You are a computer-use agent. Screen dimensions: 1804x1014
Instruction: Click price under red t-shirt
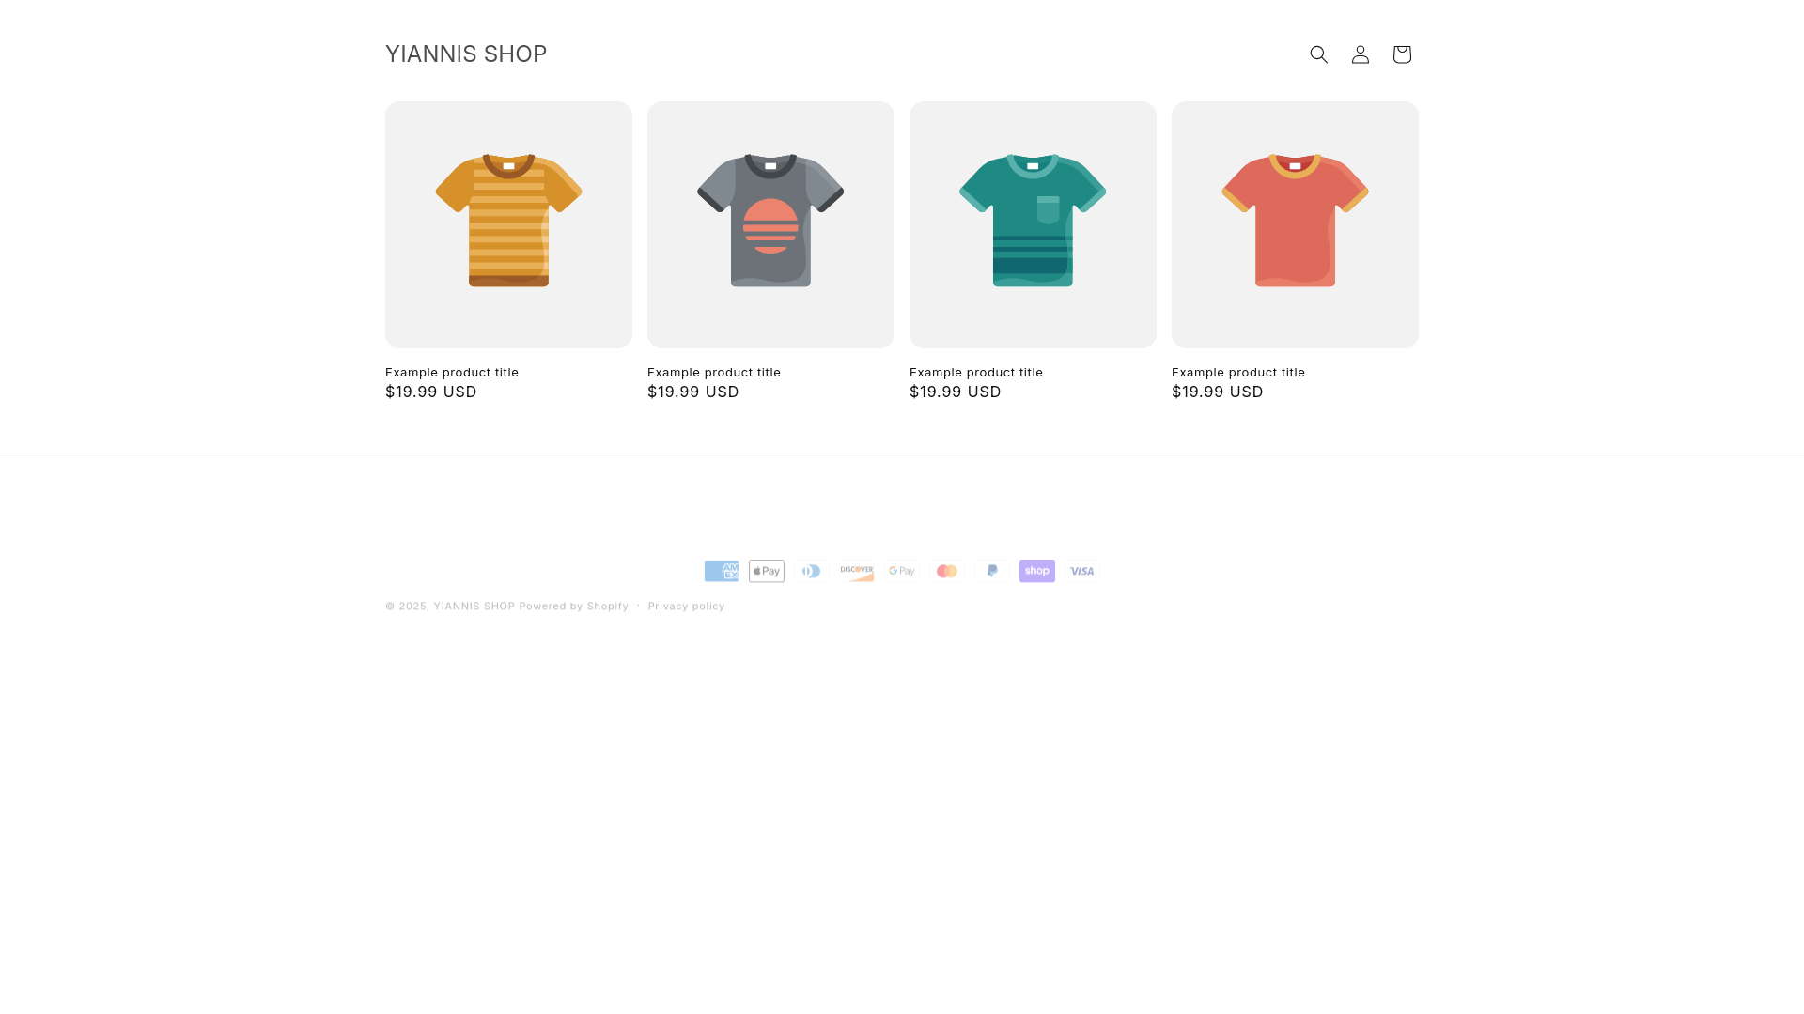1218,392
